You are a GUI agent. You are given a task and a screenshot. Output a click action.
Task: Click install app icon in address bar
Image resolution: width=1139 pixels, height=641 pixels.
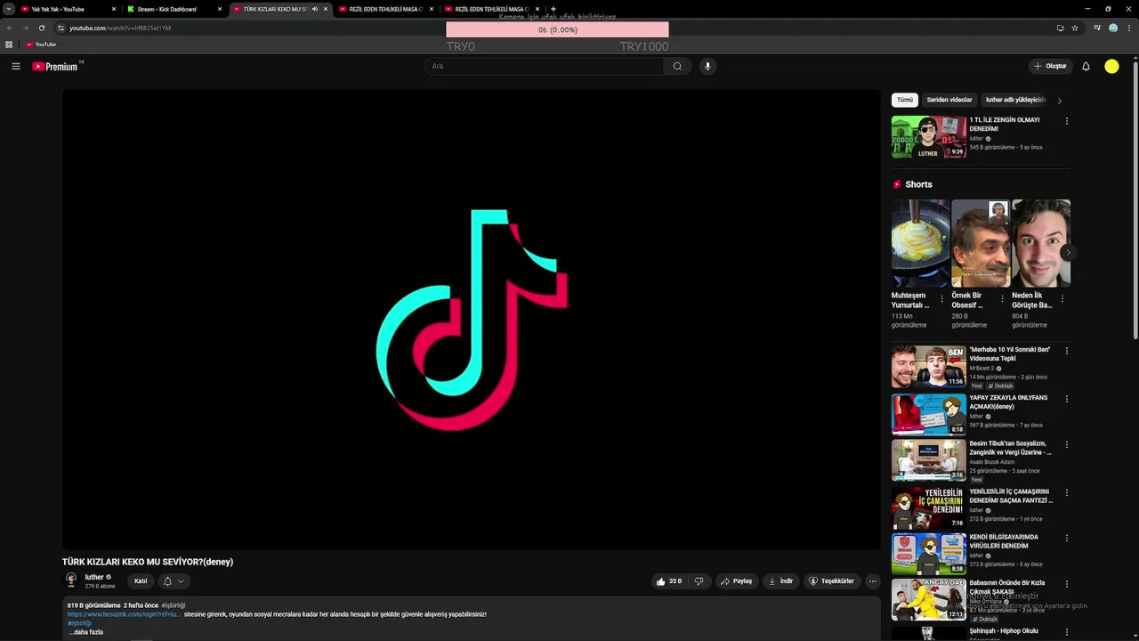point(1060,28)
